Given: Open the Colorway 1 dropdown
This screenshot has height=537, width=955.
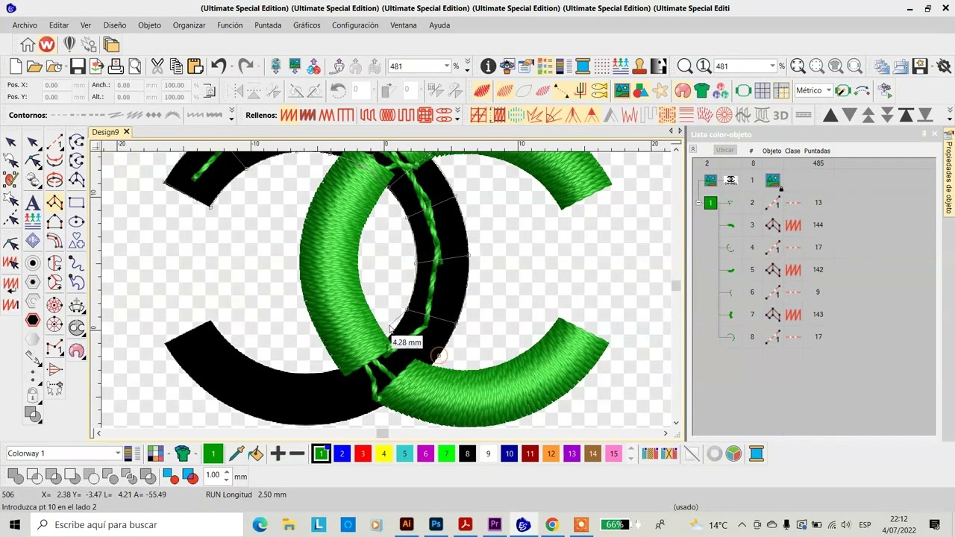Looking at the screenshot, I should (x=117, y=453).
